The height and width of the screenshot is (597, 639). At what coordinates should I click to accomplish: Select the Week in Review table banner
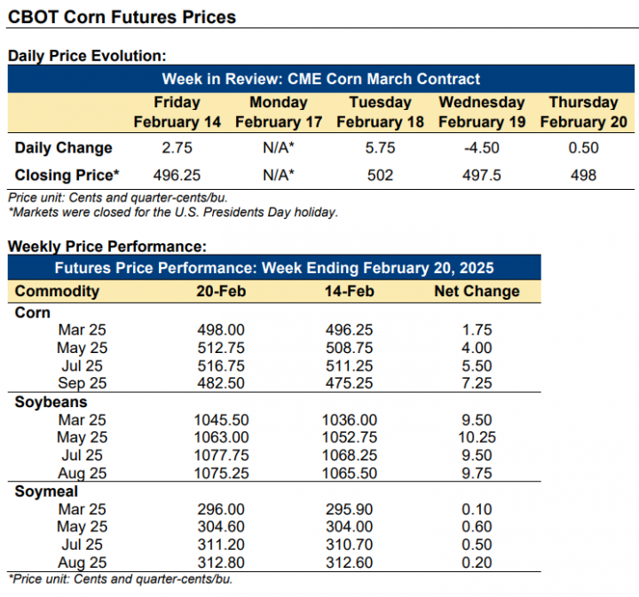point(320,79)
